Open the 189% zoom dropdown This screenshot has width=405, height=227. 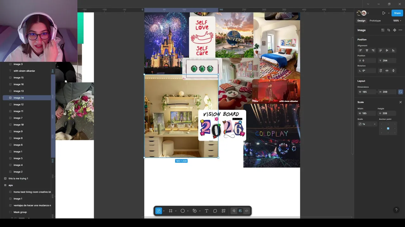(x=397, y=20)
